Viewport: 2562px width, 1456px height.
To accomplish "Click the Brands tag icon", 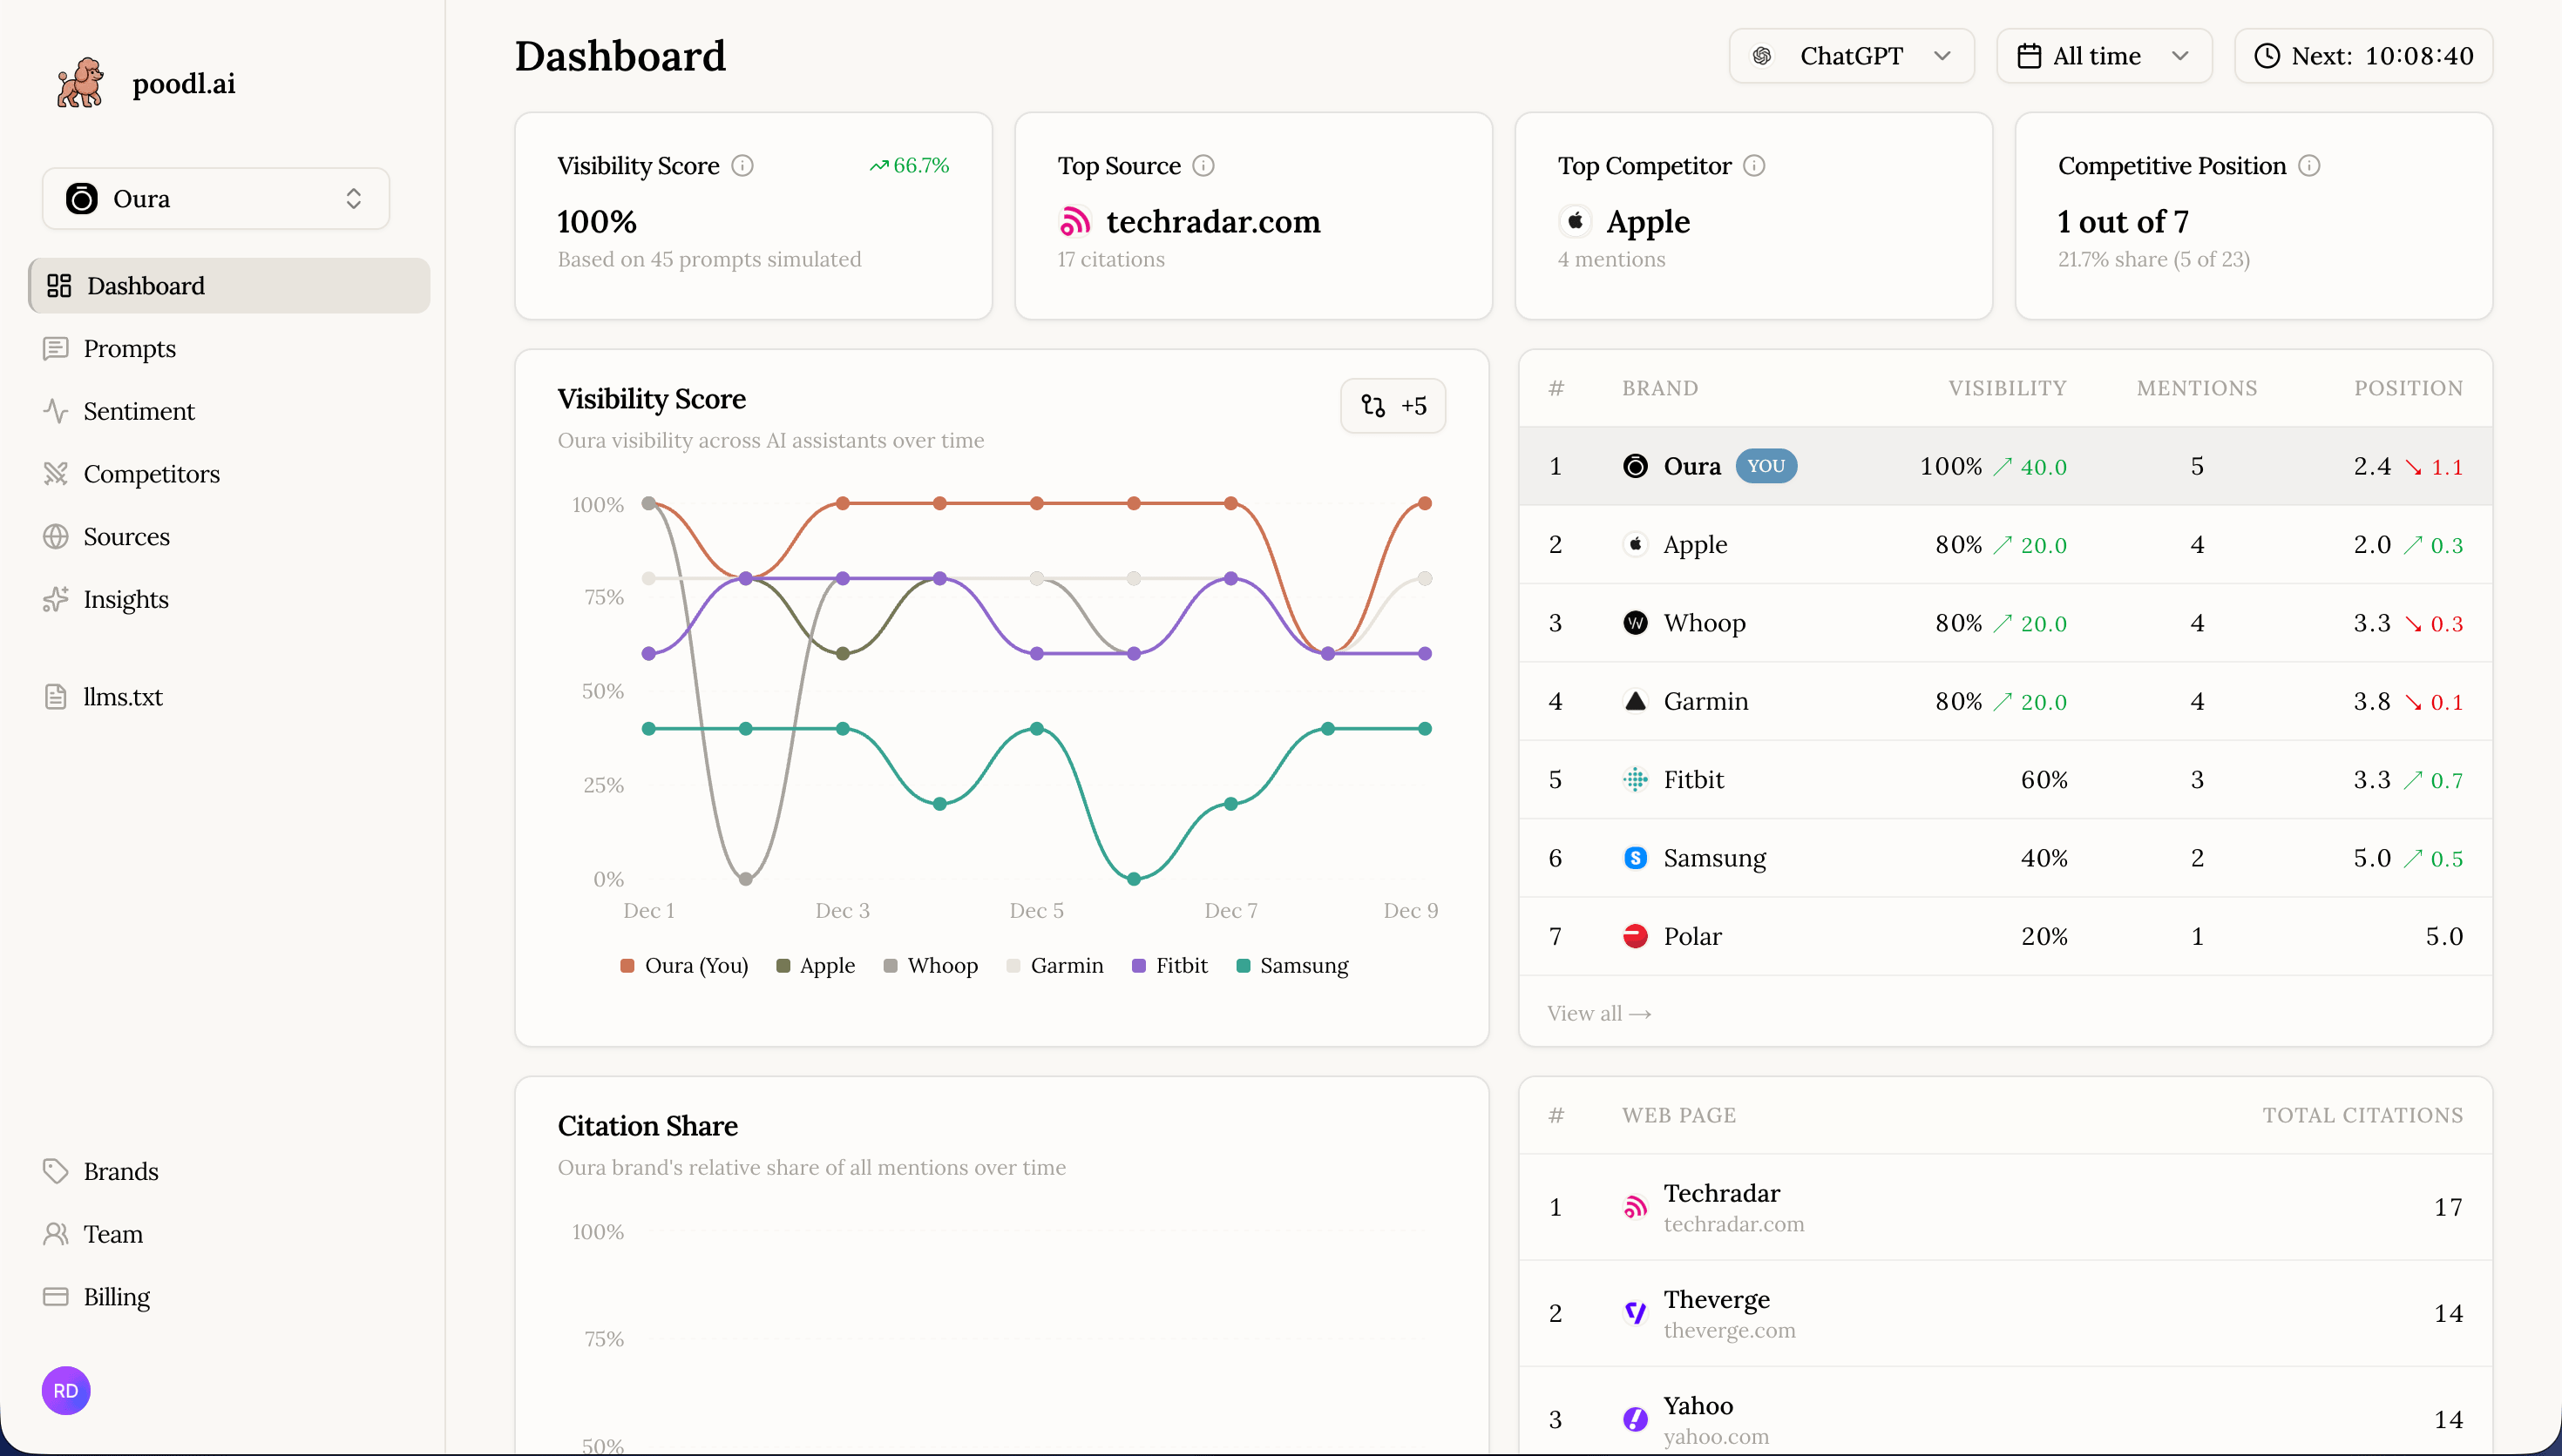I will tap(57, 1171).
